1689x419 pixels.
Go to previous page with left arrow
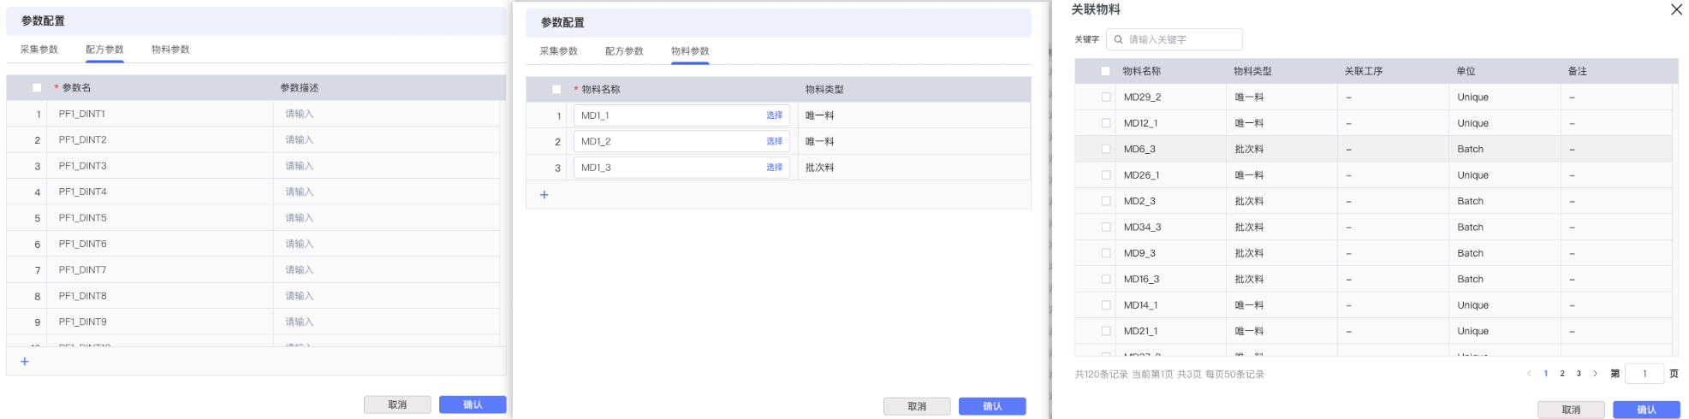[x=1529, y=374]
